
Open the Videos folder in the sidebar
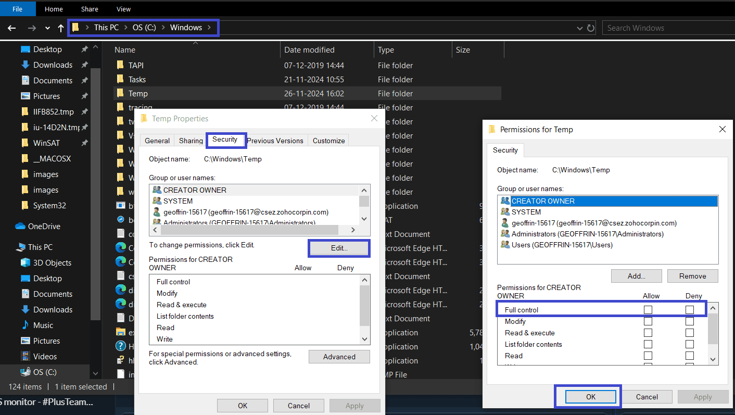[45, 357]
